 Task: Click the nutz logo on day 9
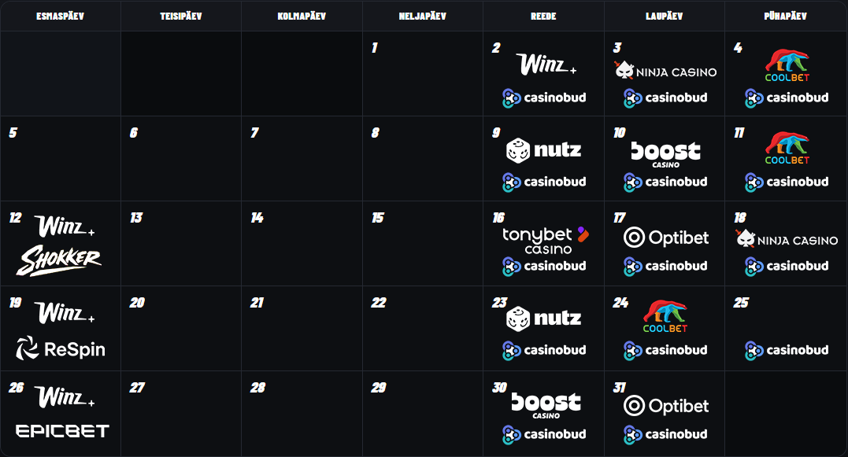[543, 150]
